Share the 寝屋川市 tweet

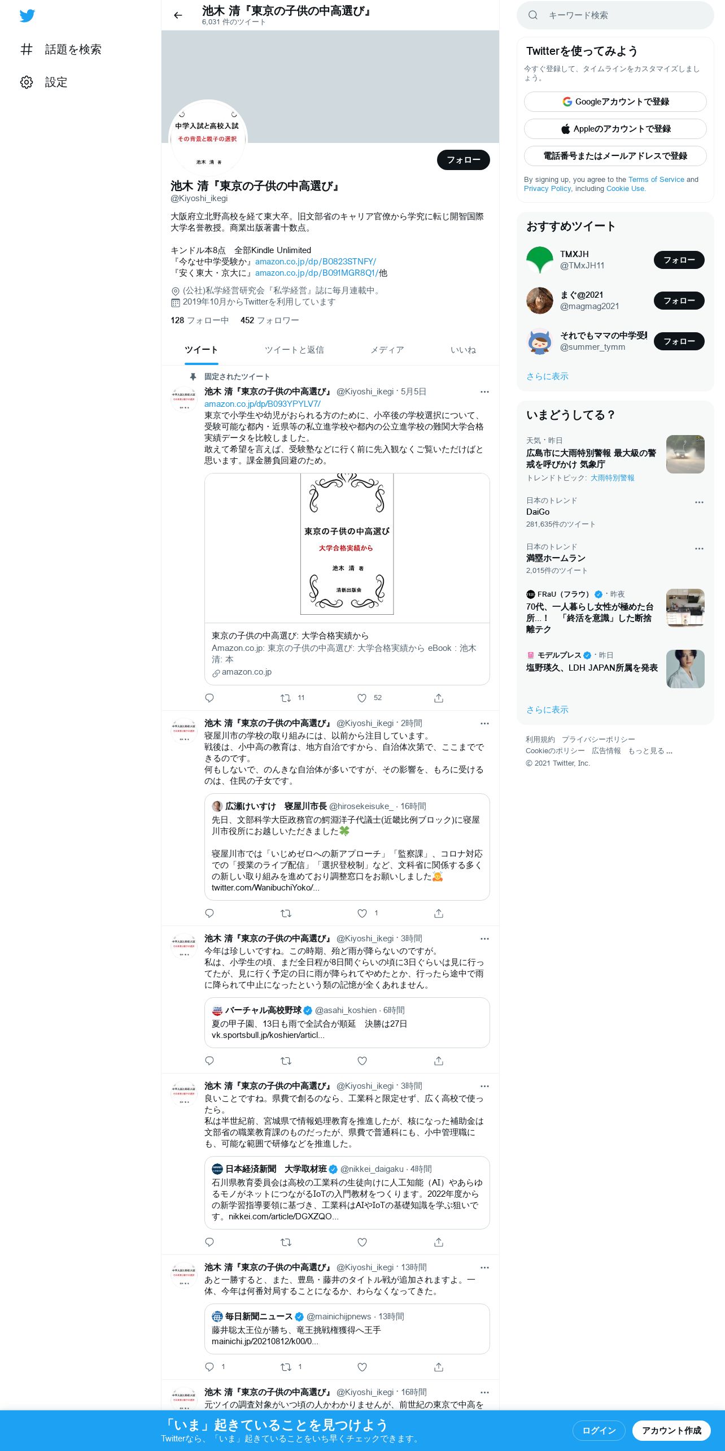pyautogui.click(x=439, y=913)
